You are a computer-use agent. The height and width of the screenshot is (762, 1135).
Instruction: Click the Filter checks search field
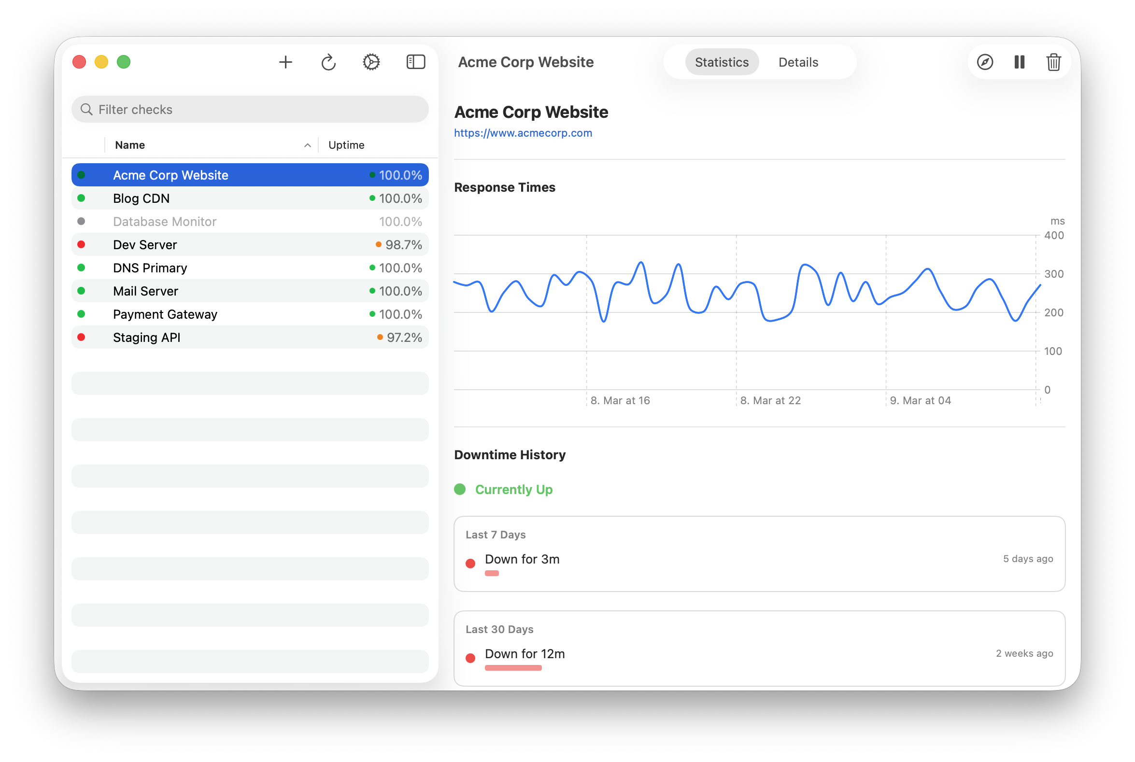[257, 109]
